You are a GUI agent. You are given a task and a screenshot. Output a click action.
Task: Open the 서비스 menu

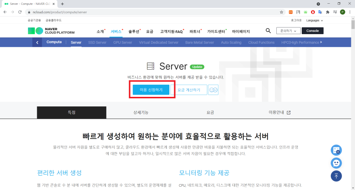click(116, 32)
